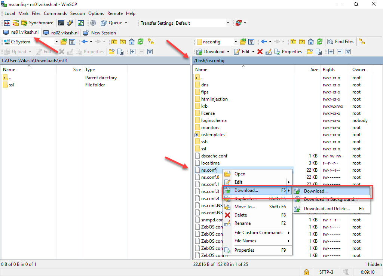Screen dimensions: 383x276
Task: Click the remote panel Open Directory icon
Action: 243,42
